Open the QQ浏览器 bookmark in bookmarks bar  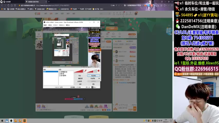pyautogui.click(x=11, y=9)
